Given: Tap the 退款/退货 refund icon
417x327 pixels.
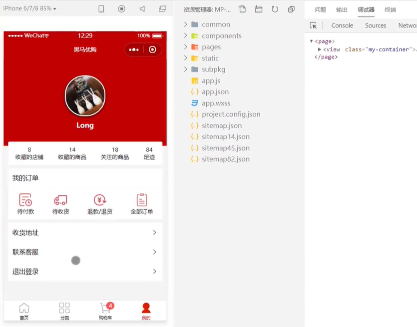Looking at the screenshot, I should tap(100, 200).
